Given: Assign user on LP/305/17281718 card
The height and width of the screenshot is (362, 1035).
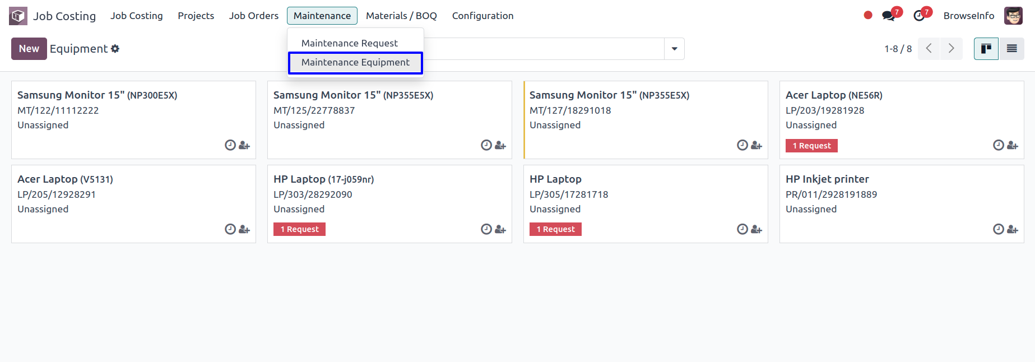Looking at the screenshot, I should pyautogui.click(x=756, y=229).
